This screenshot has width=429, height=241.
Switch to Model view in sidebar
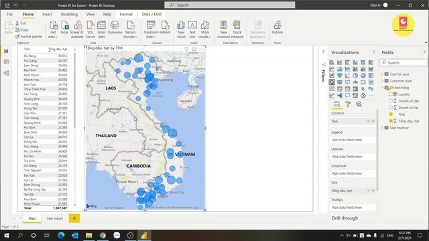click(6, 73)
